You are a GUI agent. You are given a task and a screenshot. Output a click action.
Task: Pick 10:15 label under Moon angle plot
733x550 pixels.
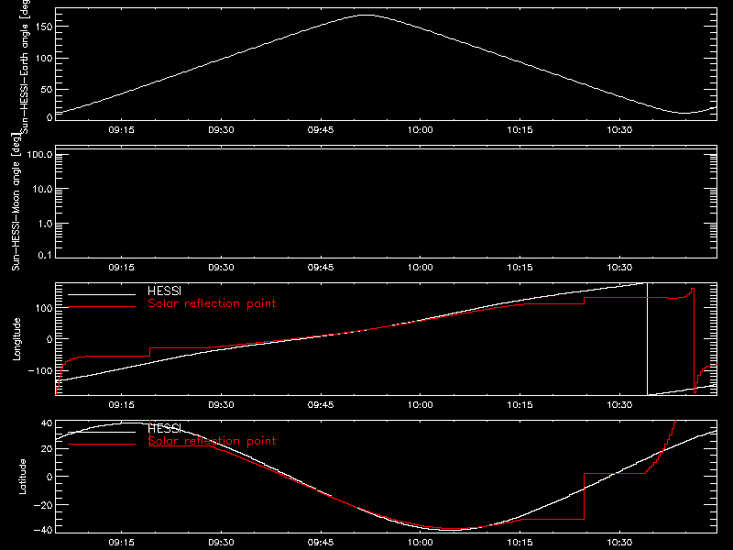(520, 267)
